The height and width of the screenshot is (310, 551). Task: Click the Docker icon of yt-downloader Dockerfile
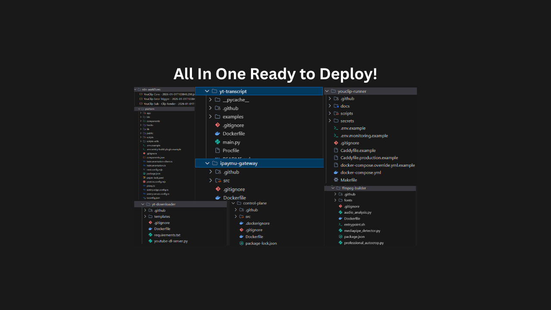pyautogui.click(x=150, y=229)
